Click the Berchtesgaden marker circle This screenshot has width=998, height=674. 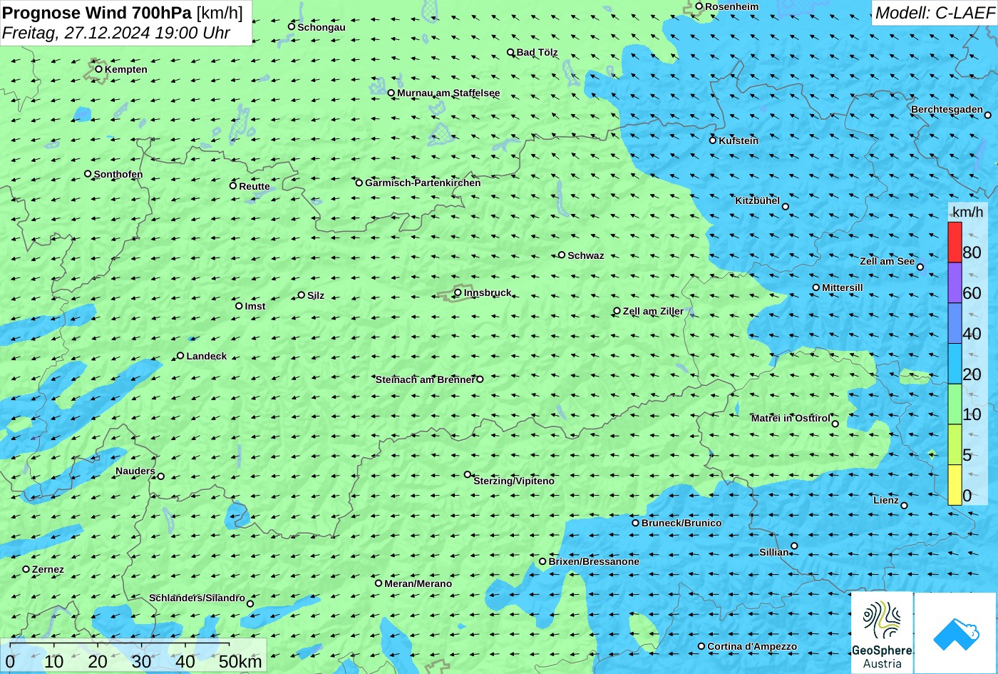pos(988,114)
